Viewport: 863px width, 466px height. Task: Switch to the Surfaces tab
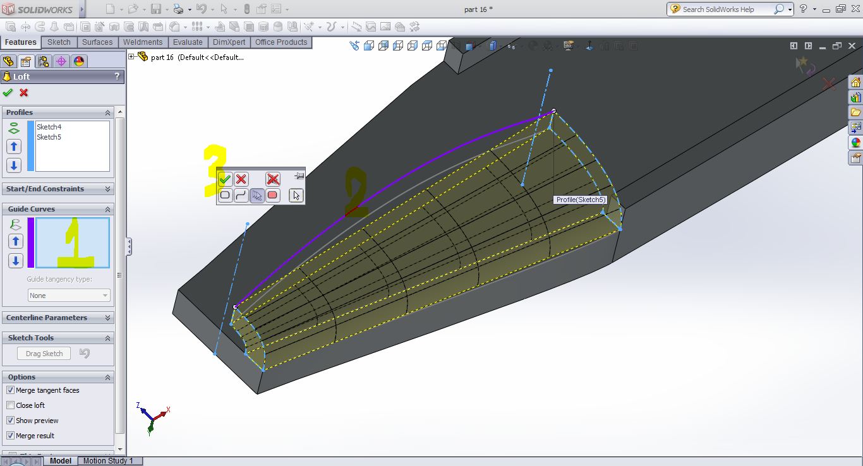97,42
